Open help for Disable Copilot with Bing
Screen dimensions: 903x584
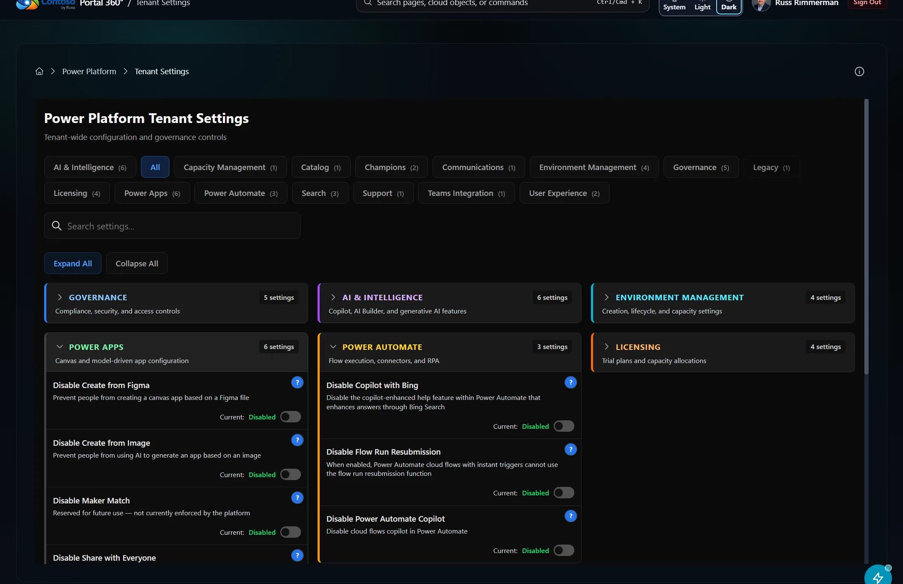point(571,383)
